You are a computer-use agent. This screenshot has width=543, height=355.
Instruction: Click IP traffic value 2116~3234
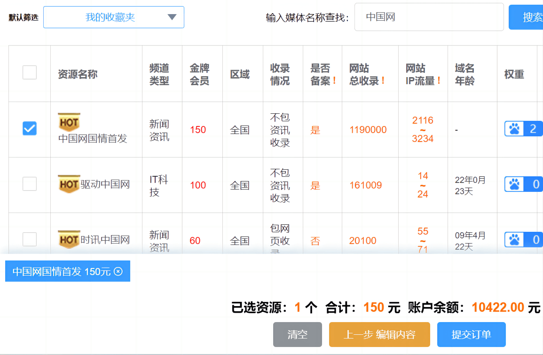tap(423, 129)
